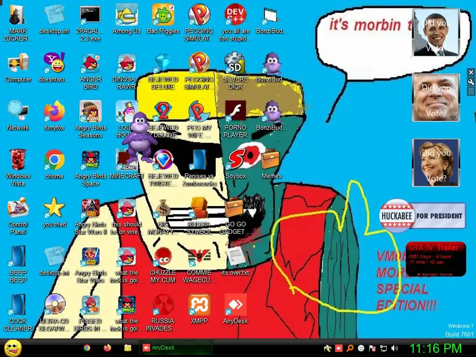Launch the AnyDesk desktop shortcut
Screen dimensions: 476x357
(x=236, y=309)
